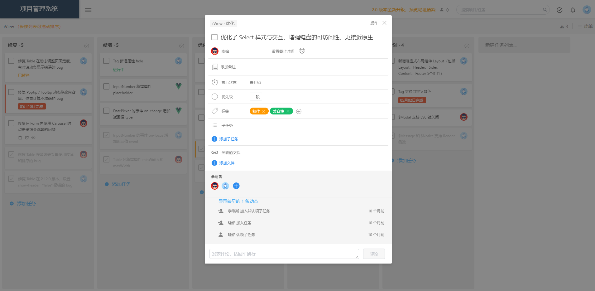This screenshot has width=595, height=291.
Task: Click the tag label icon
Action: point(215,111)
